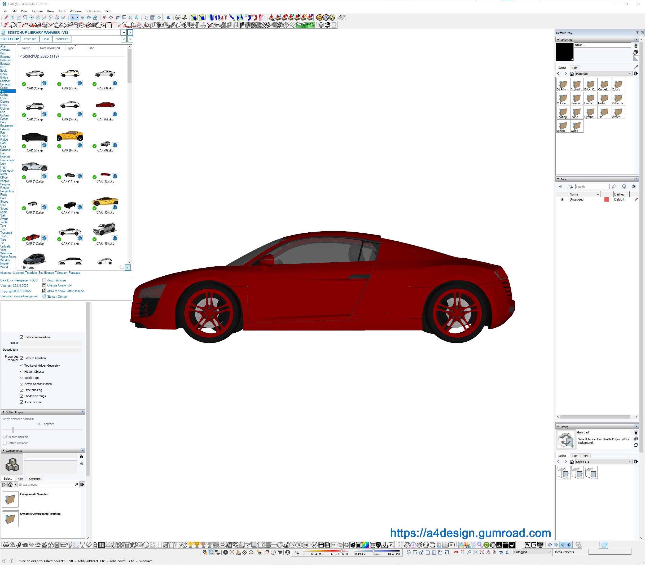Viewport: 645px width, 565px height.
Task: Uncheck the Shadow Settings checkbox
Action: click(22, 396)
